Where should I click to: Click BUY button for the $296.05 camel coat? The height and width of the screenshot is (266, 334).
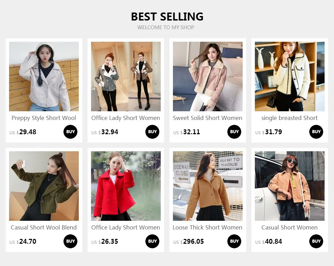[234, 241]
